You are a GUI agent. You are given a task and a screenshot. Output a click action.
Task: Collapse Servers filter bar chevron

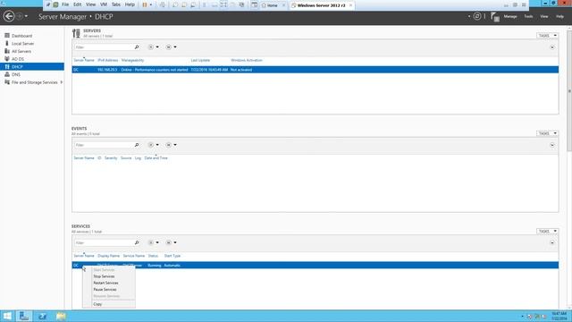[552, 47]
